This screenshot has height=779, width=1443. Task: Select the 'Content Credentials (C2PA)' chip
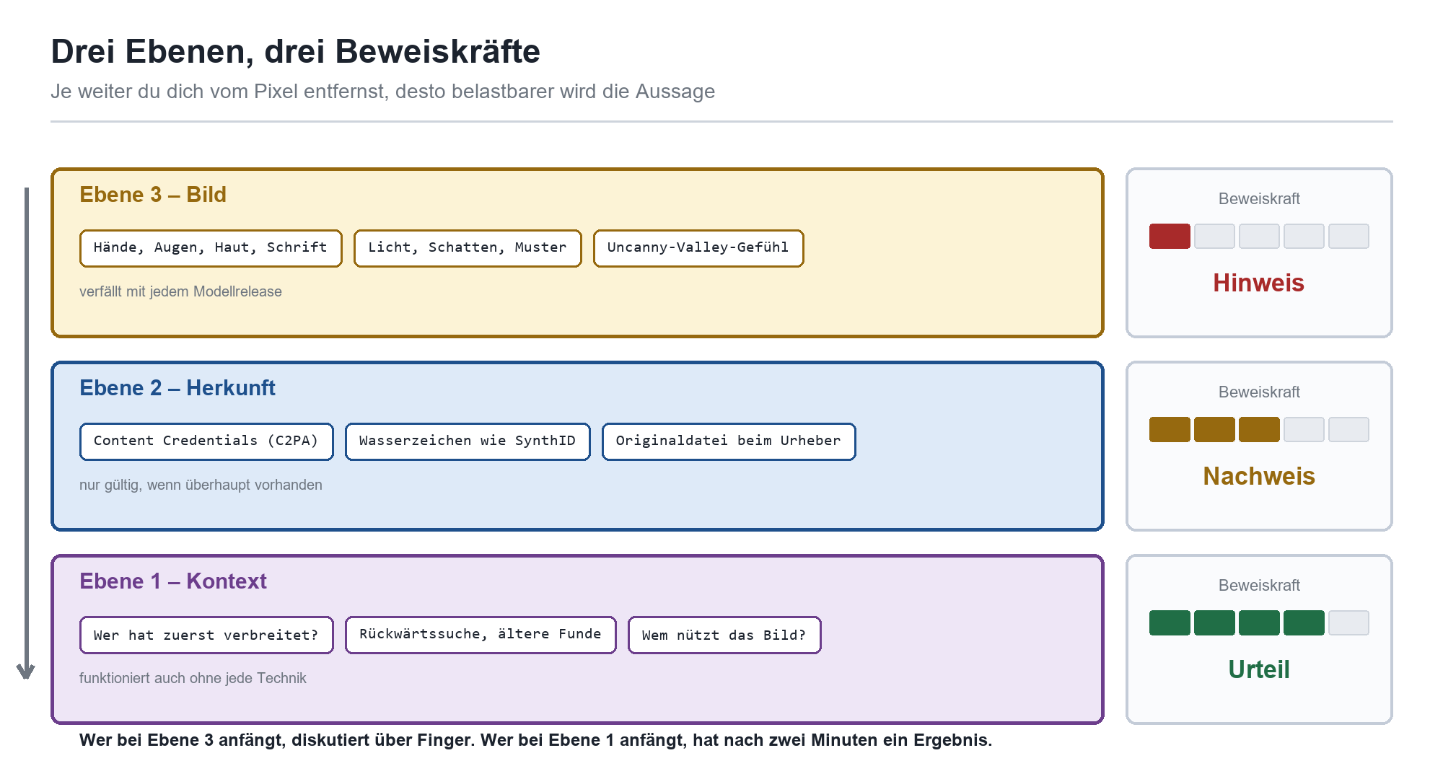[206, 441]
